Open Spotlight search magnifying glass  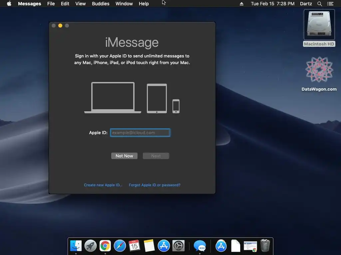(x=319, y=4)
